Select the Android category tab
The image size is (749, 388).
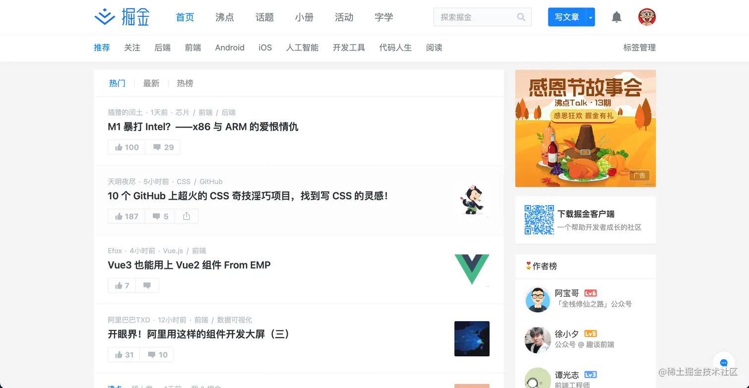click(x=230, y=48)
